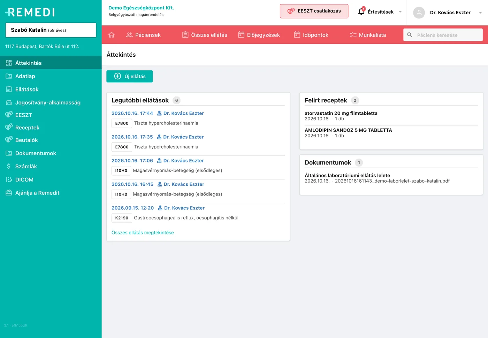Click the REMEDI logo
This screenshot has width=488, height=338.
(x=30, y=12)
